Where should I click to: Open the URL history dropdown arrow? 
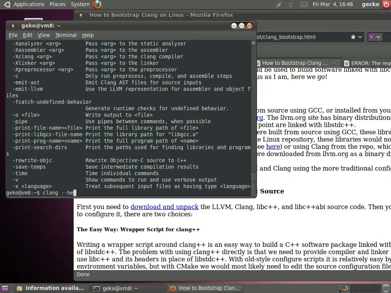(360, 37)
